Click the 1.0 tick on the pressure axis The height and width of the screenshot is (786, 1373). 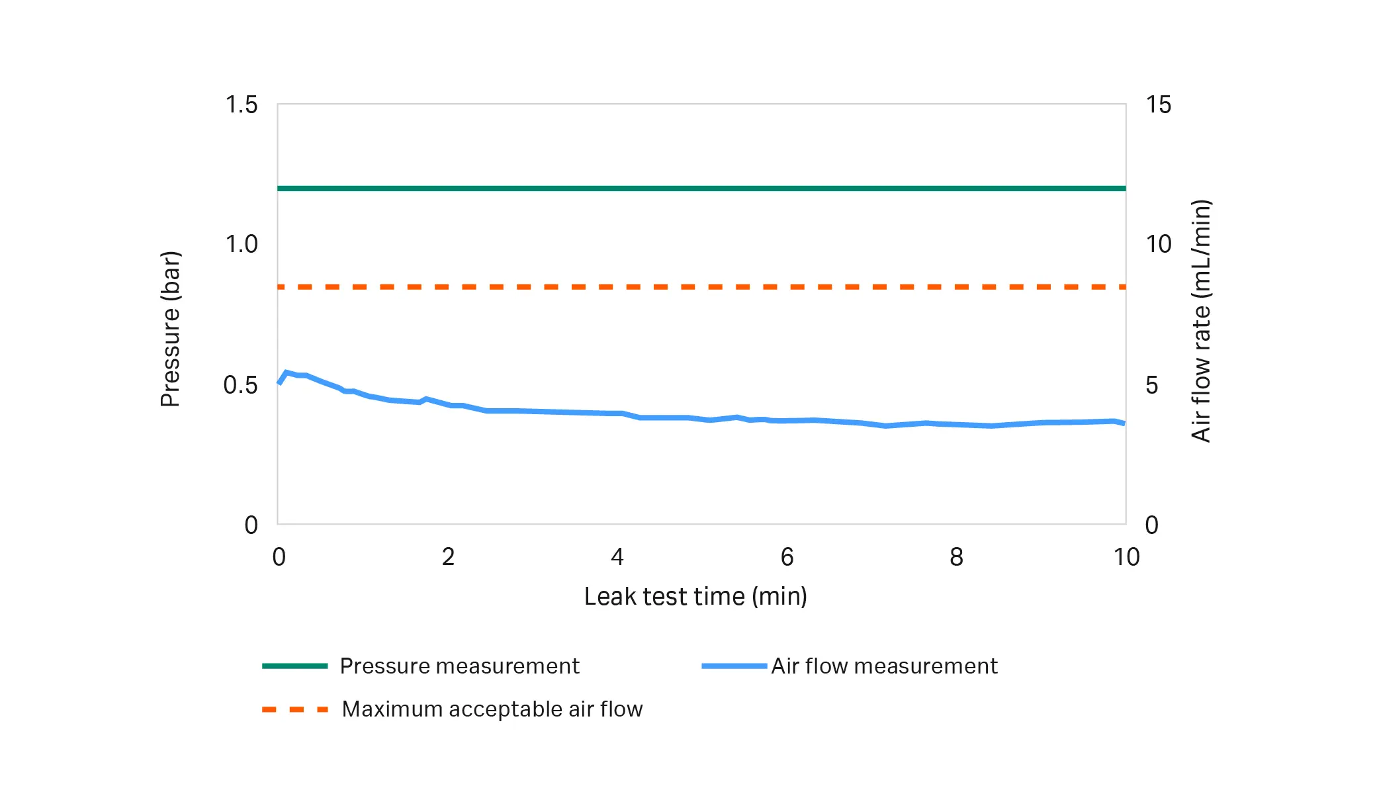[x=242, y=244]
